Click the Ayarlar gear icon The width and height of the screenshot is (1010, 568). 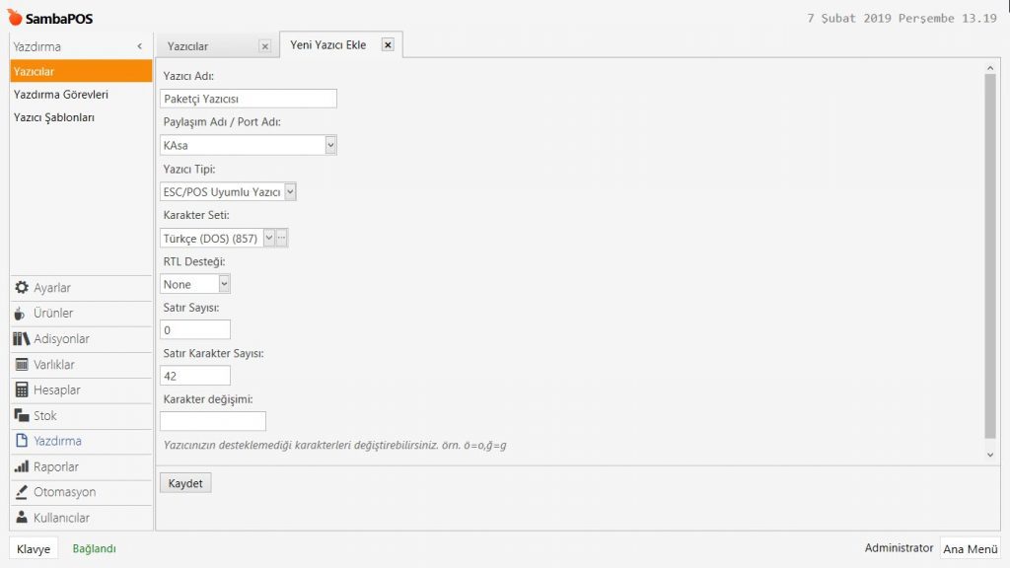pos(22,288)
